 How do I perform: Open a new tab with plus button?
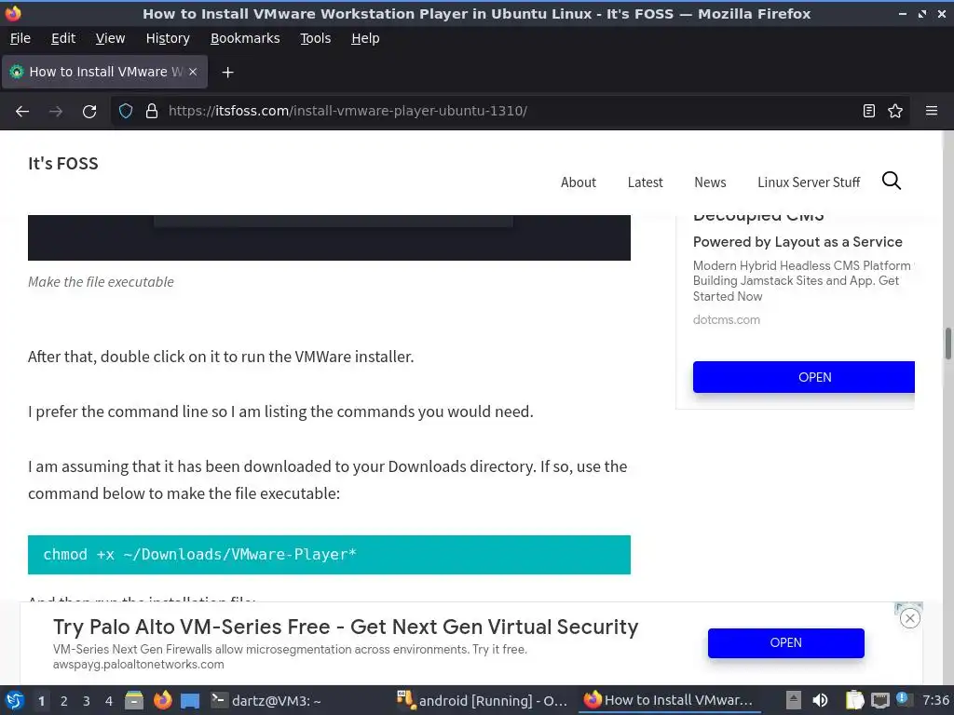pos(227,73)
